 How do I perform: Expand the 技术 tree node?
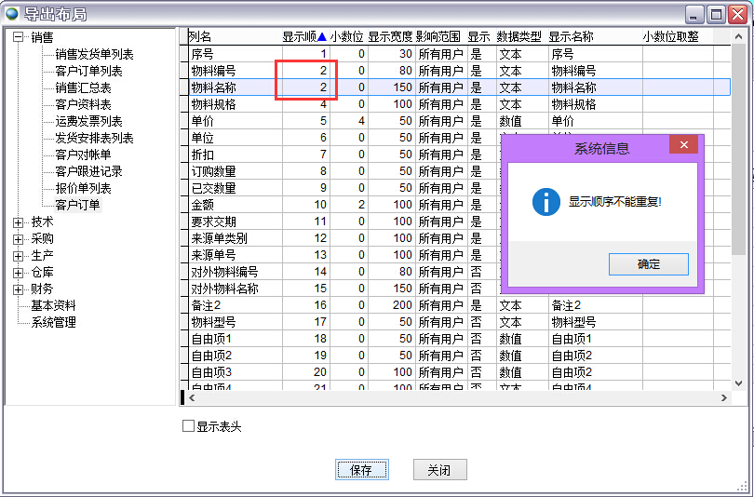pos(19,222)
